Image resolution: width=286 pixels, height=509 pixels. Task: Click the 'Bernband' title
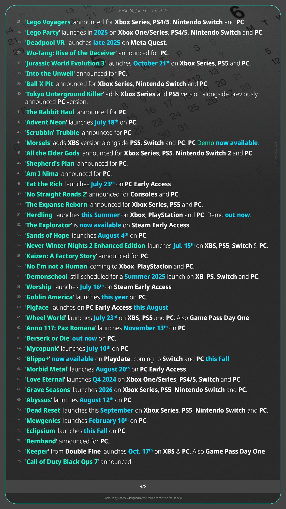[x=41, y=441]
